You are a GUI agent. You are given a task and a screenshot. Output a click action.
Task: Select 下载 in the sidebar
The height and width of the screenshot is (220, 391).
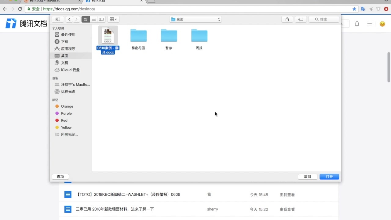tap(71, 42)
